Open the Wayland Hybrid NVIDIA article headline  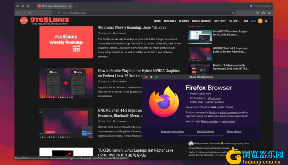(x=139, y=73)
